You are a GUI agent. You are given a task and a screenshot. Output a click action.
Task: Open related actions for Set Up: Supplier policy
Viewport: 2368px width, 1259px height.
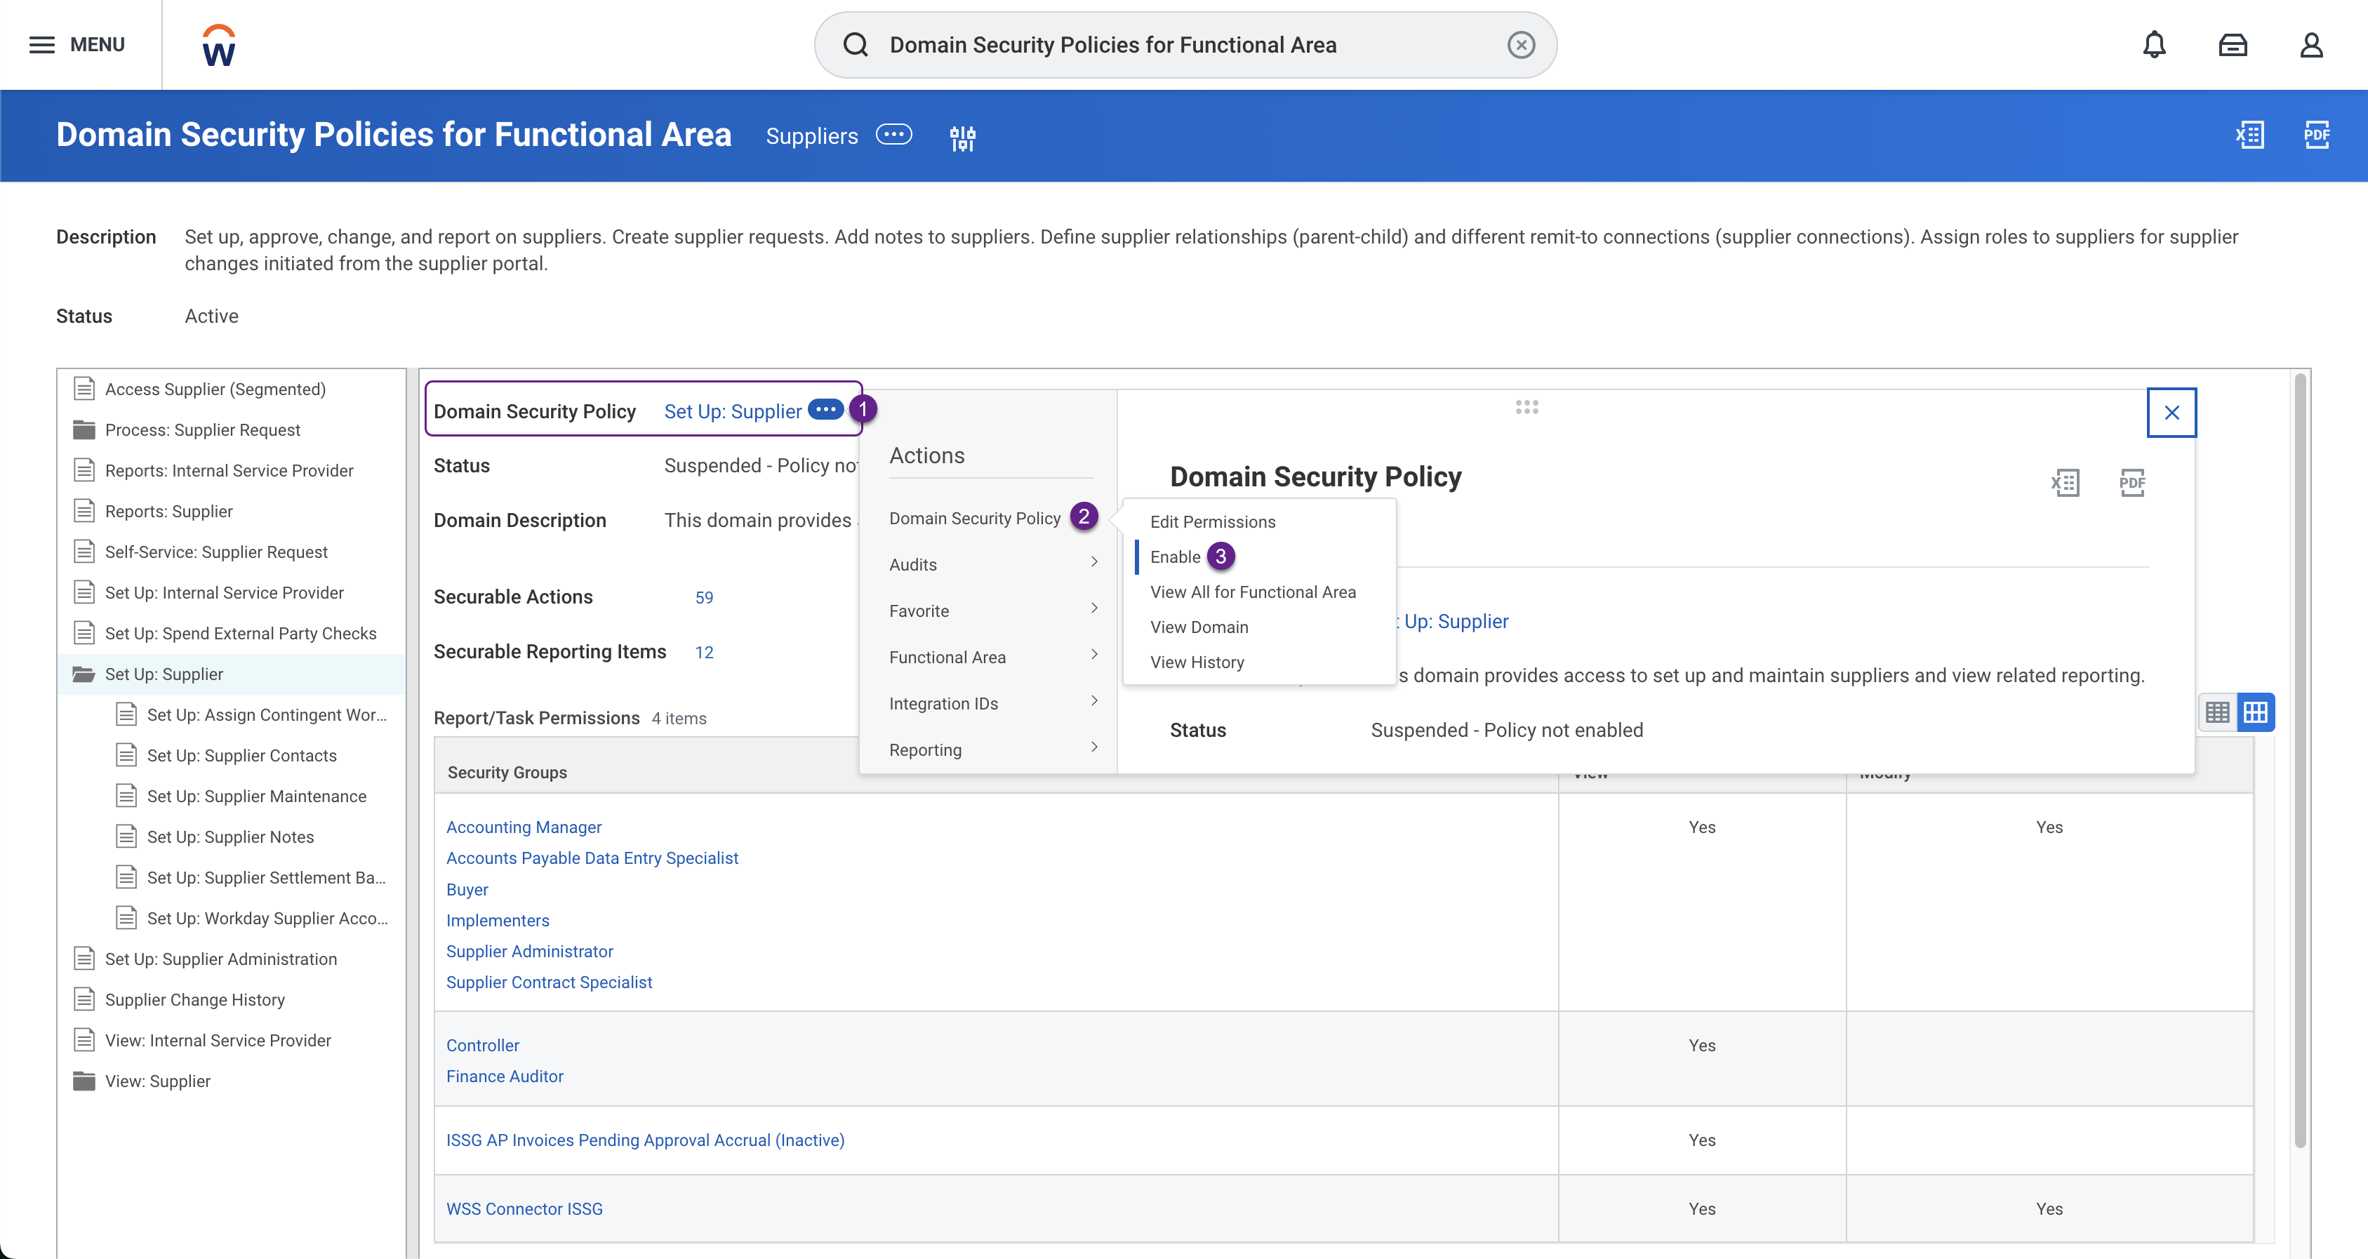pyautogui.click(x=825, y=410)
